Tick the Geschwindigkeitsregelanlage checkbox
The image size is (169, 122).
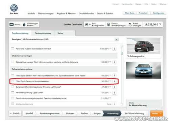13,98
